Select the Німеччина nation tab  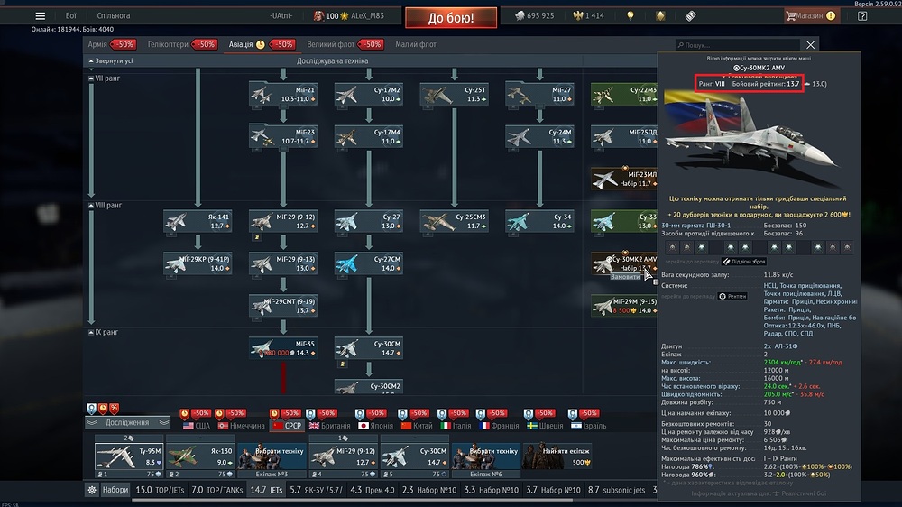pos(242,426)
